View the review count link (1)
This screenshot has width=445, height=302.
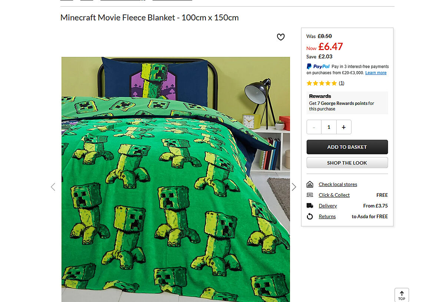click(342, 83)
